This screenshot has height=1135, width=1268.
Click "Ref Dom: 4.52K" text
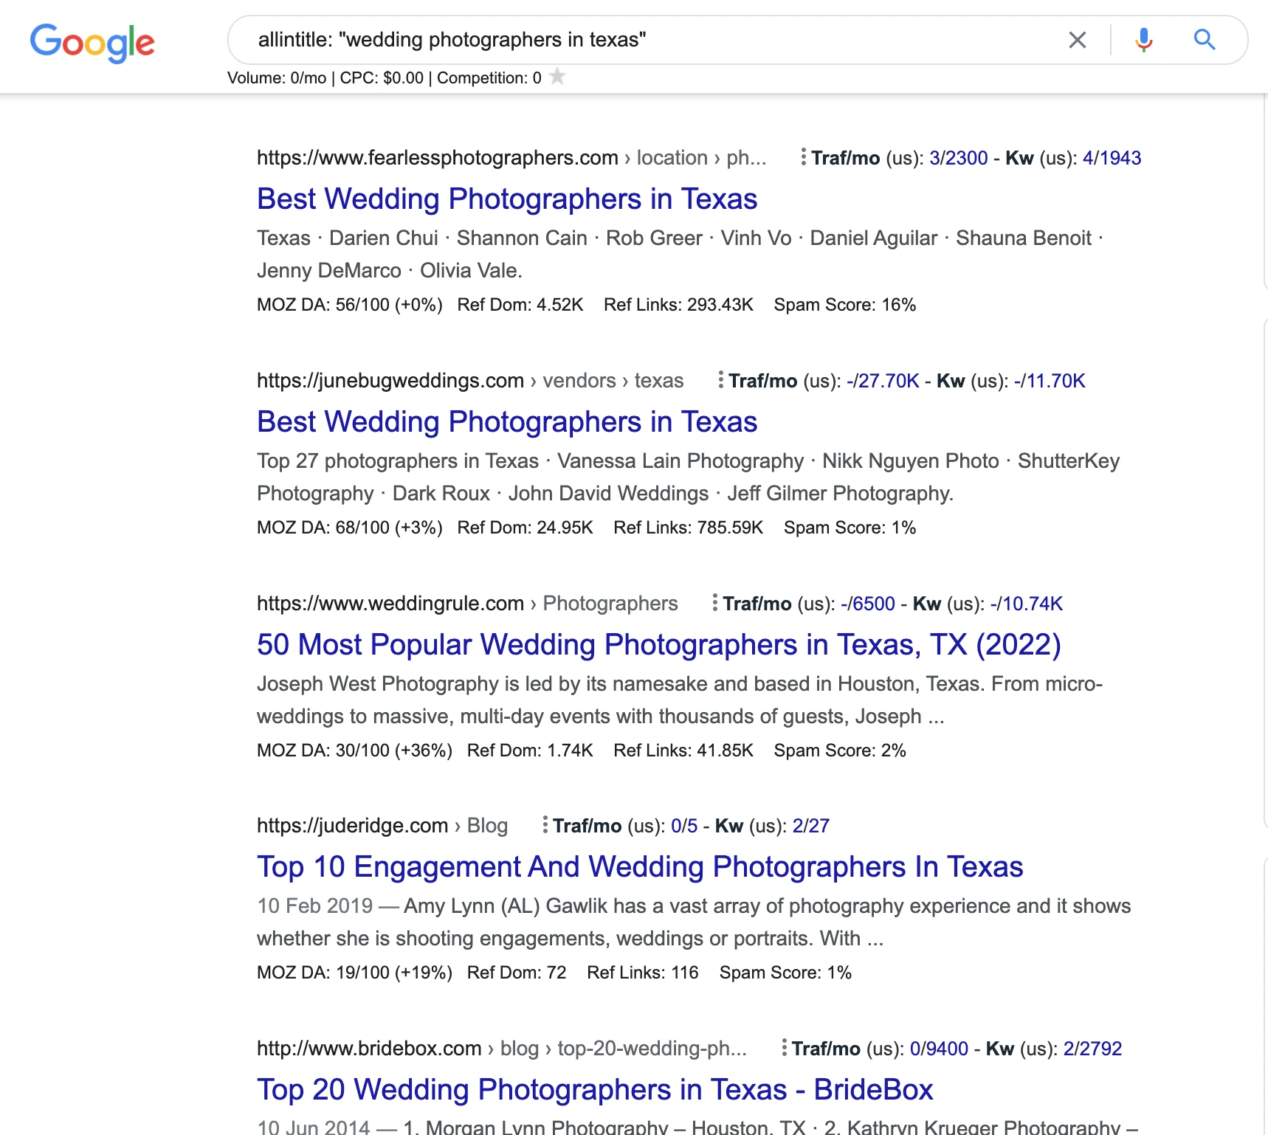point(520,305)
